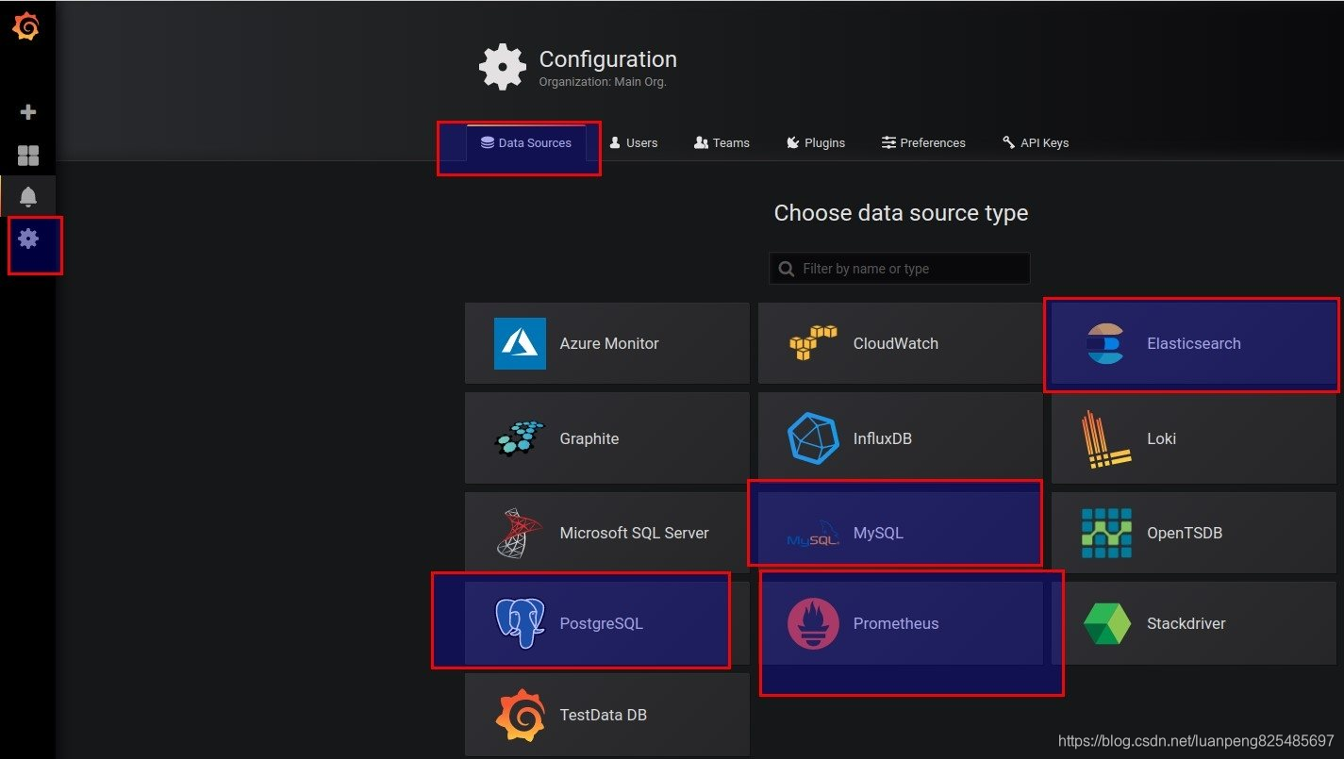Image resolution: width=1344 pixels, height=759 pixels.
Task: Select the Prometheus label
Action: (896, 623)
